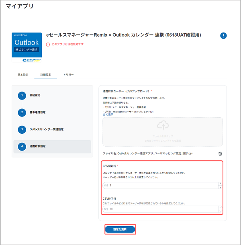Click the trash icon to delete uploaded CSV

click(220, 153)
